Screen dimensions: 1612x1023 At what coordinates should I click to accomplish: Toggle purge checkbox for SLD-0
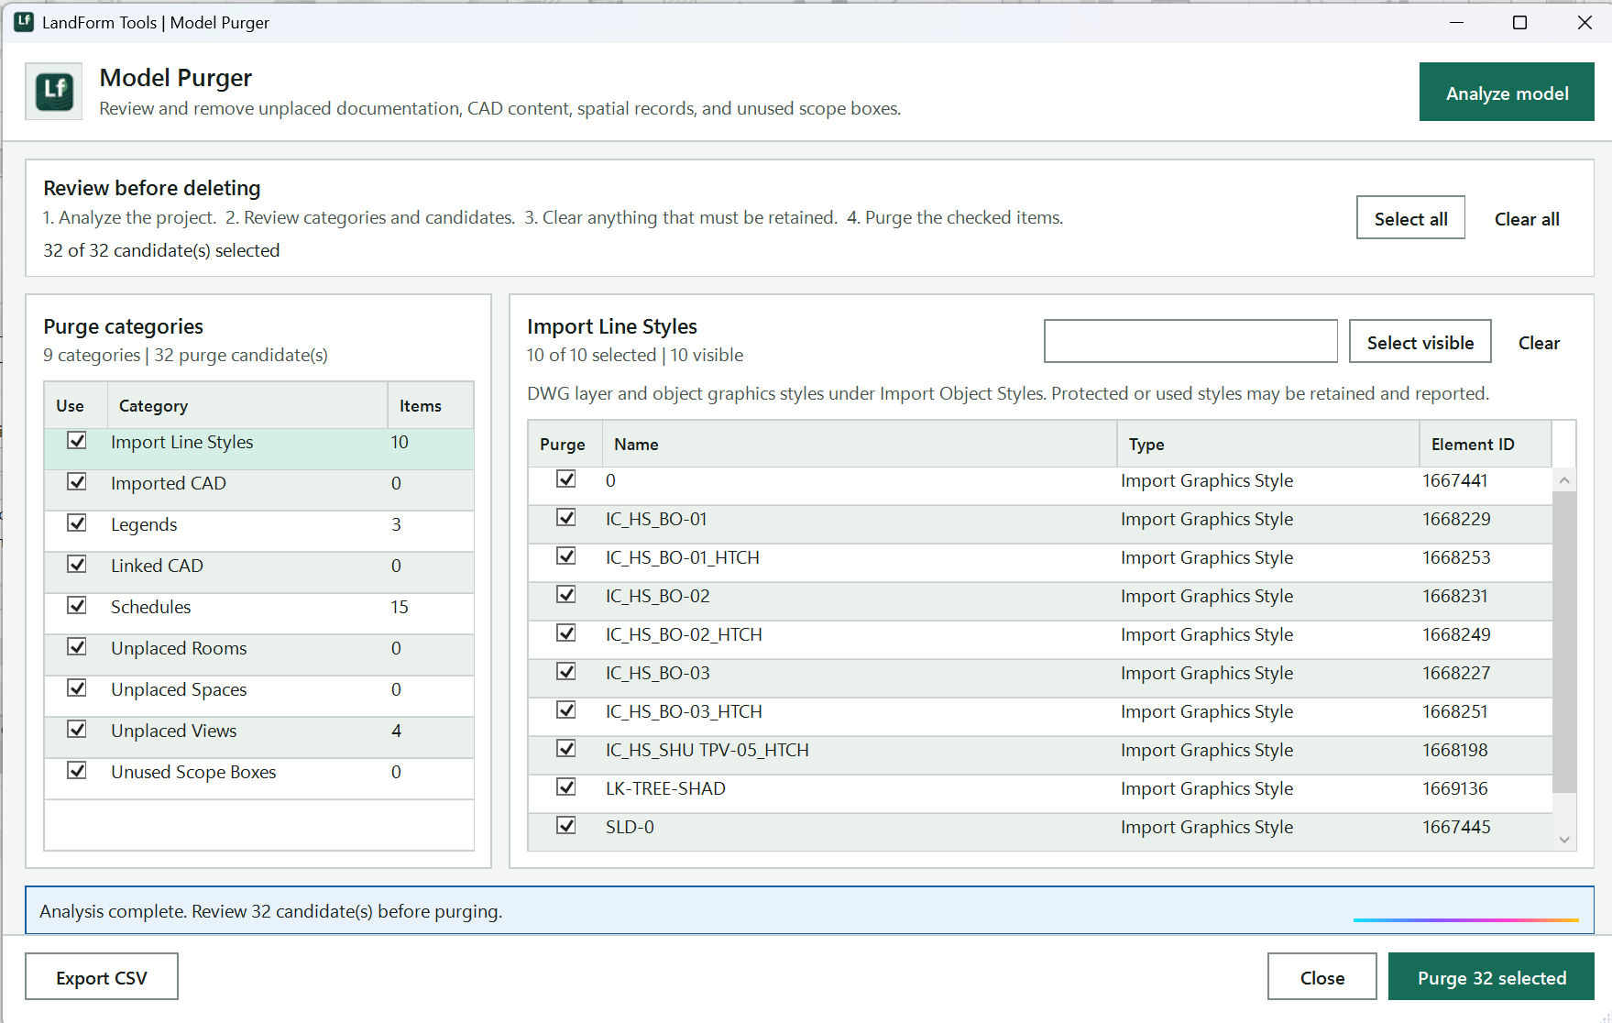pyautogui.click(x=566, y=826)
